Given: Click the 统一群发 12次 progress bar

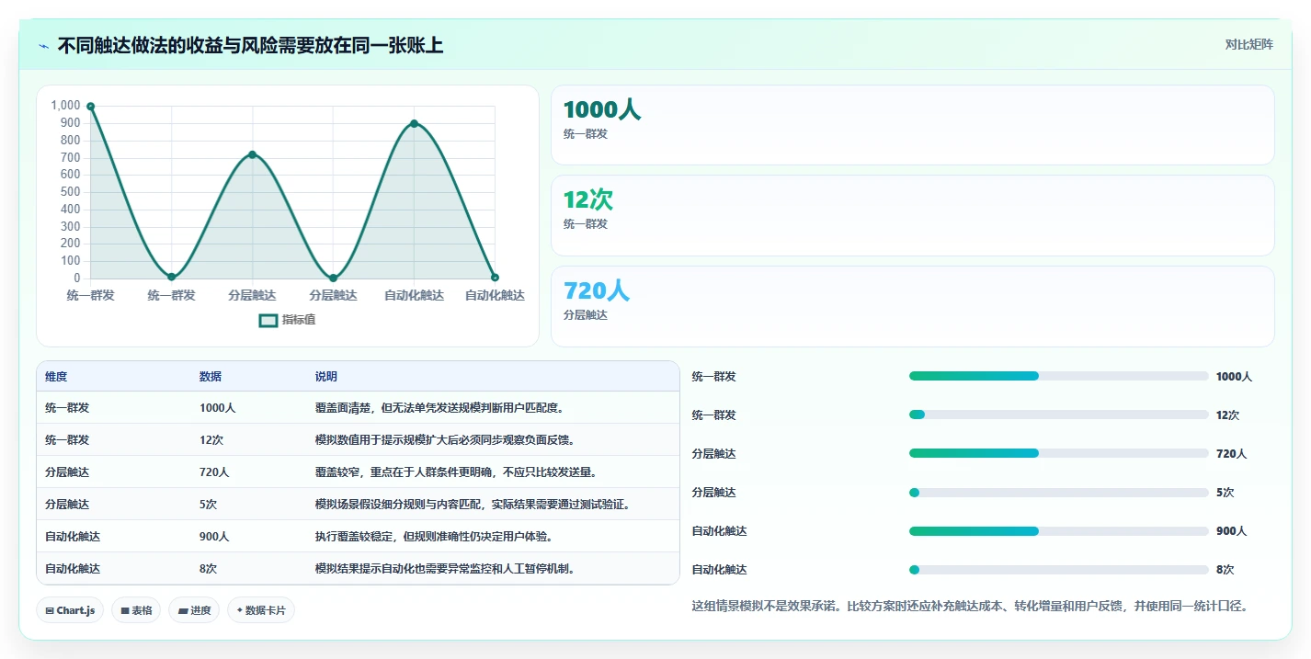Looking at the screenshot, I should (x=1058, y=415).
